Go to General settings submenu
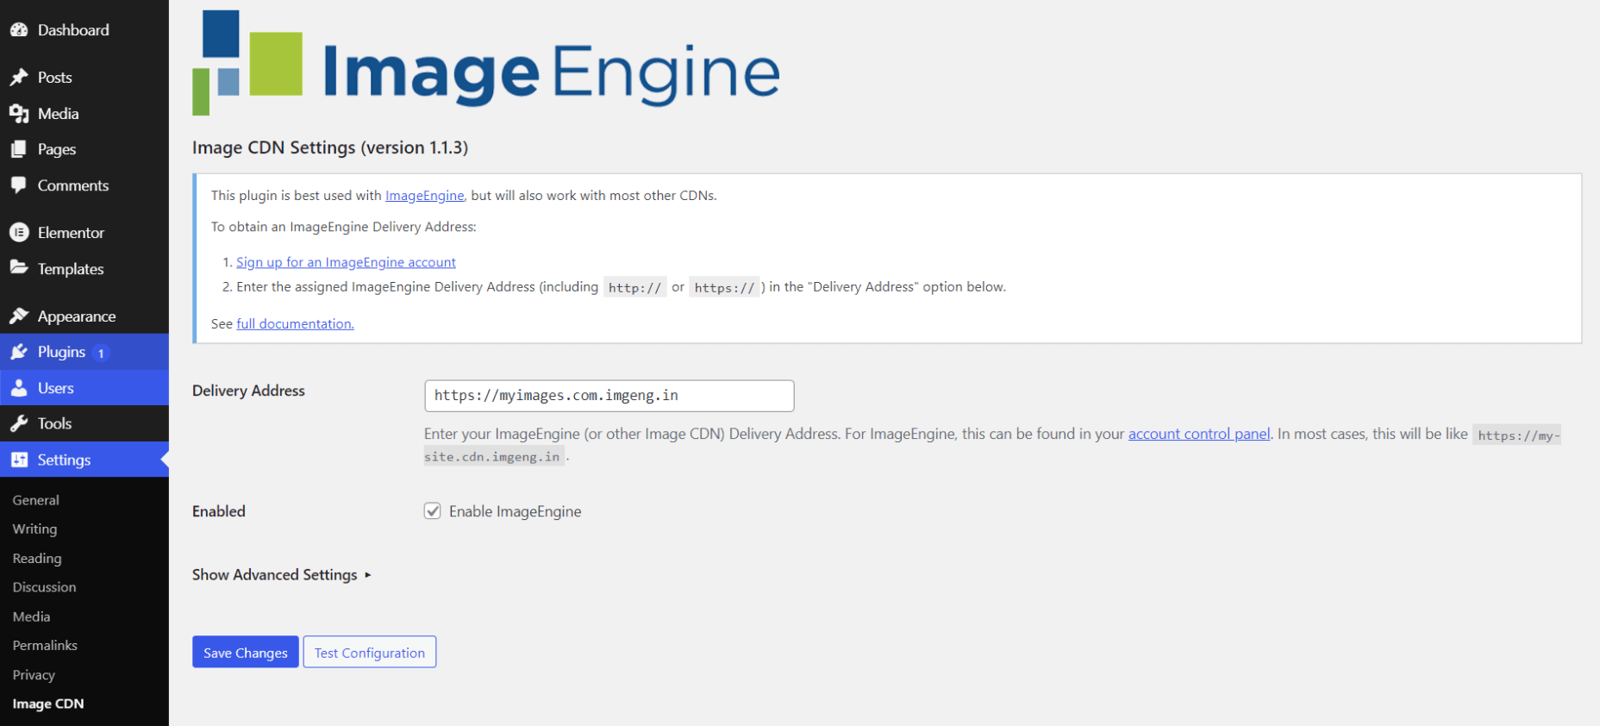Viewport: 1600px width, 726px height. (35, 500)
